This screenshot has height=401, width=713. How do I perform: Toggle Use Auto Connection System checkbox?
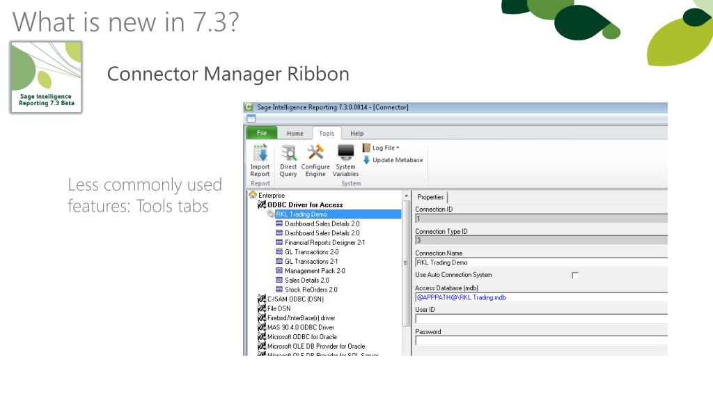pos(574,275)
